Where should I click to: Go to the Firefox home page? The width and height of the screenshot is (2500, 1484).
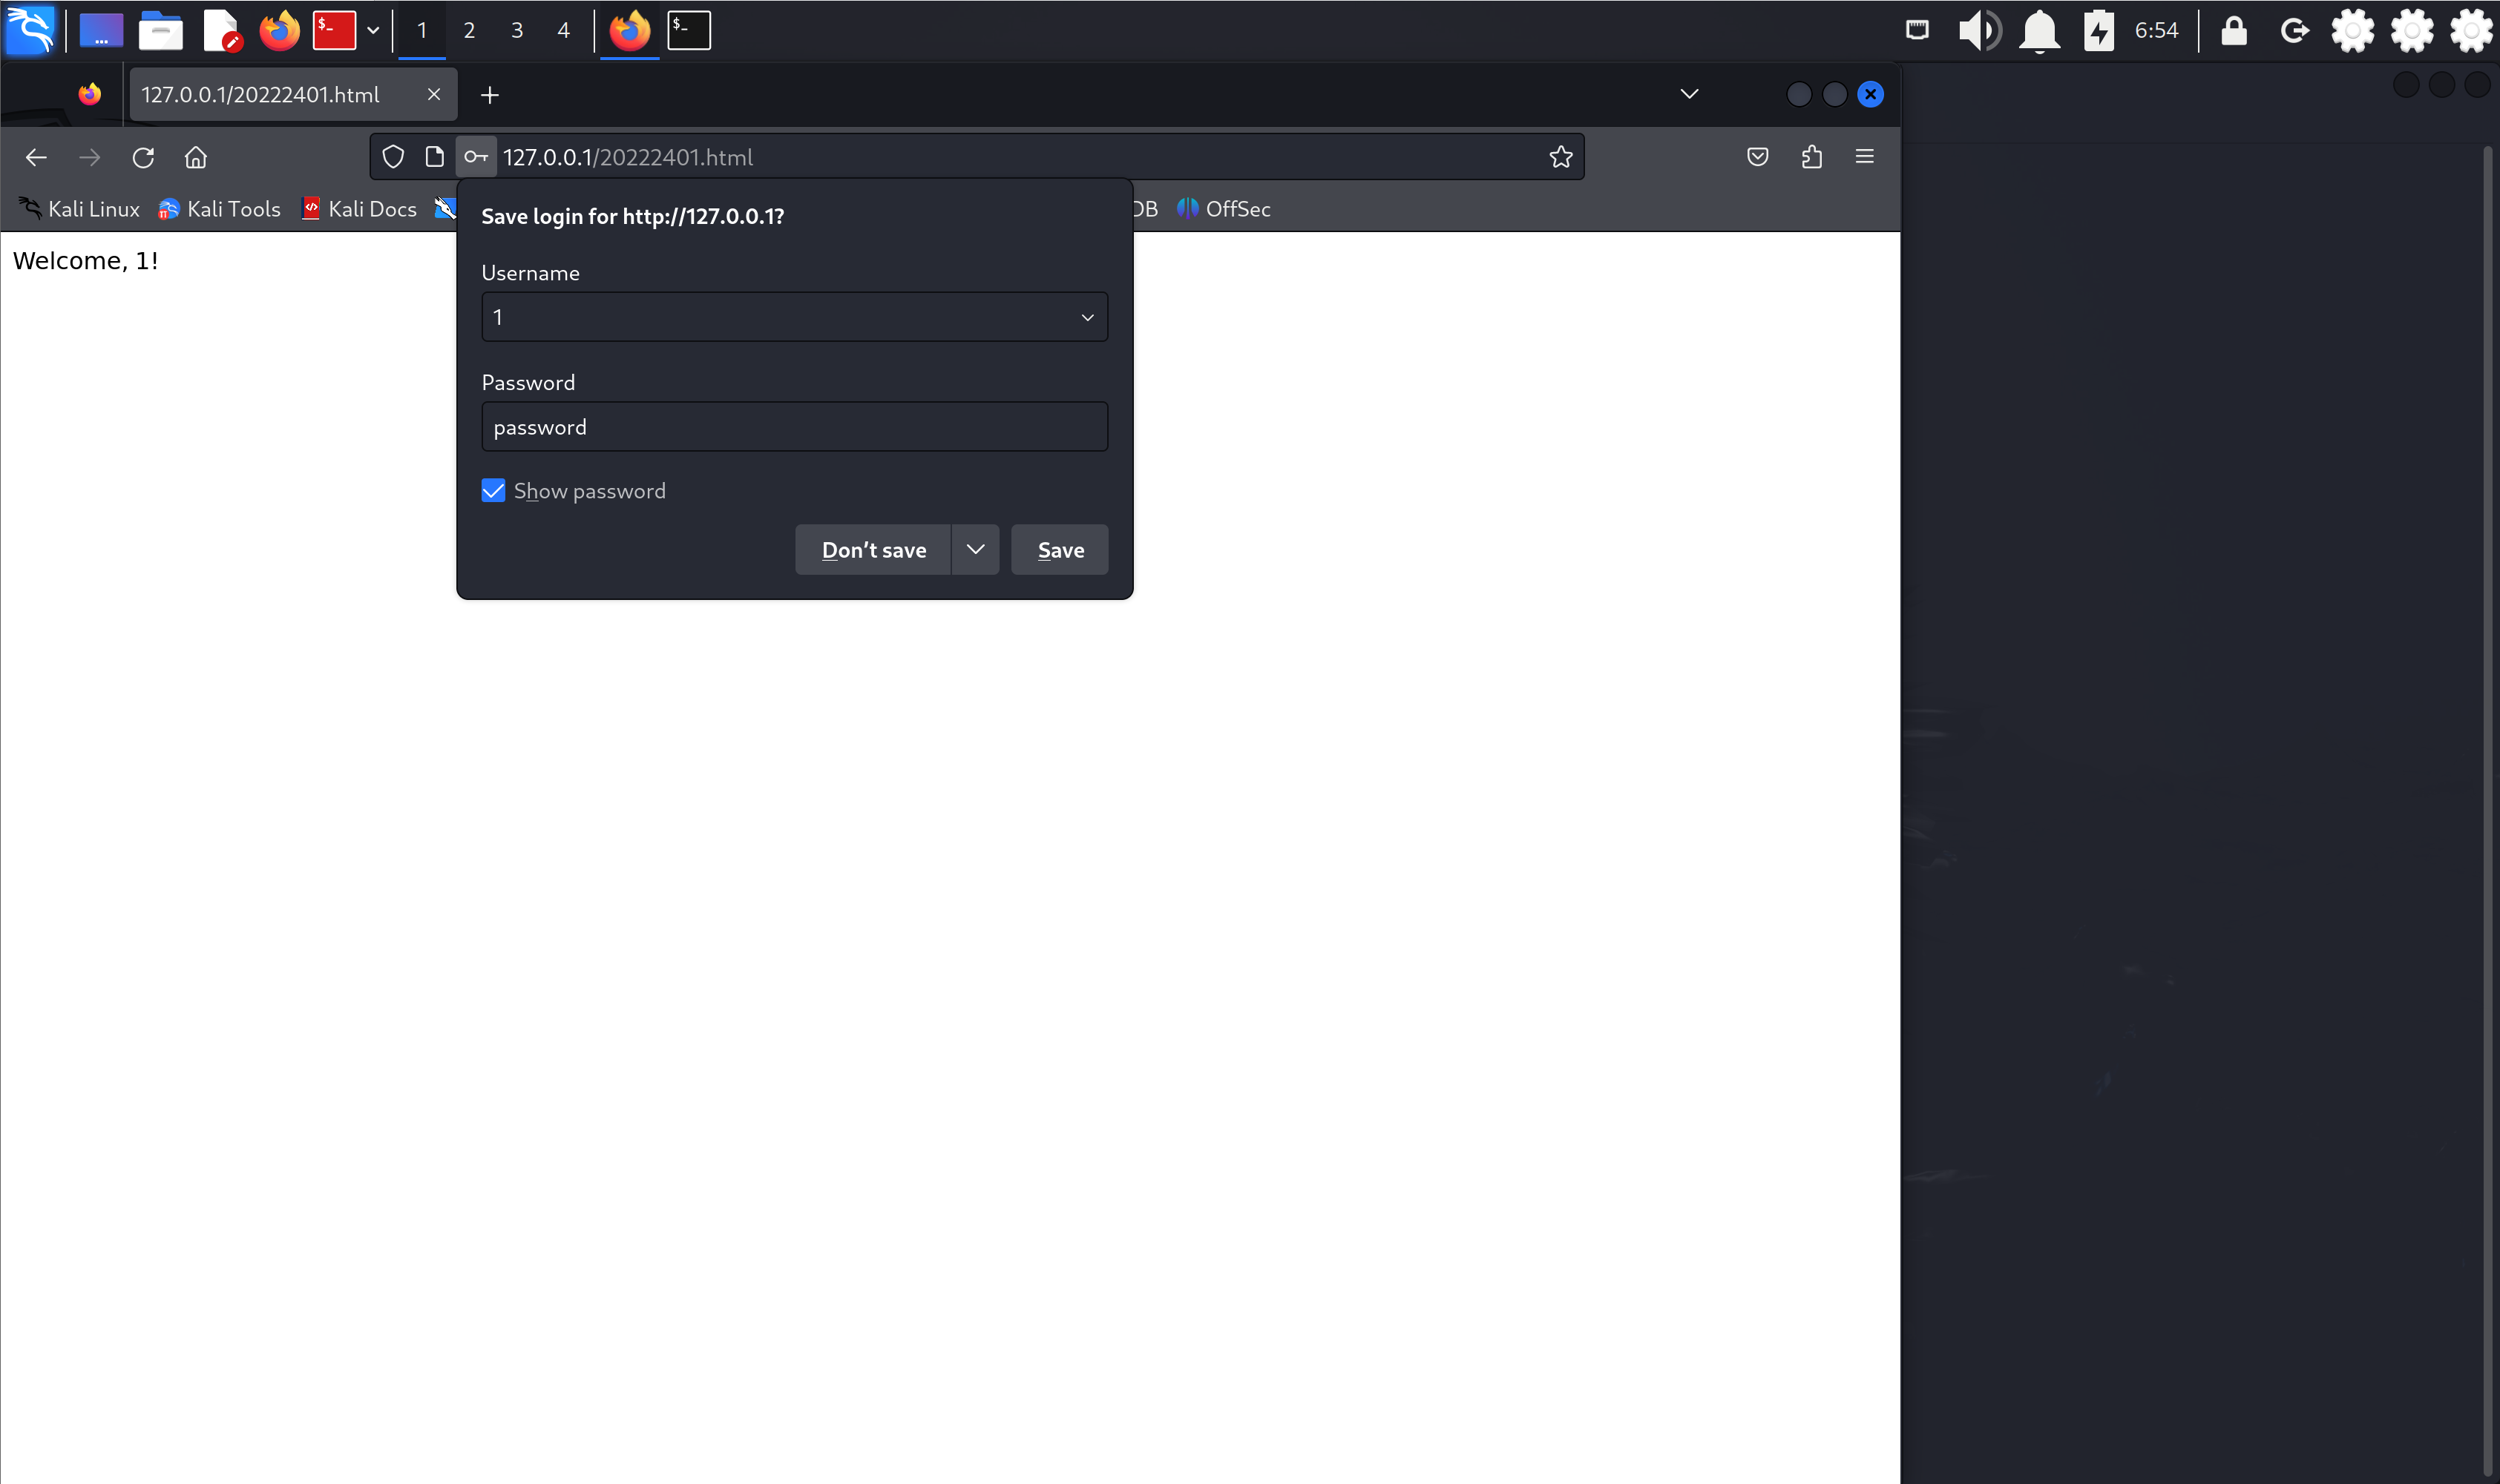(x=196, y=157)
